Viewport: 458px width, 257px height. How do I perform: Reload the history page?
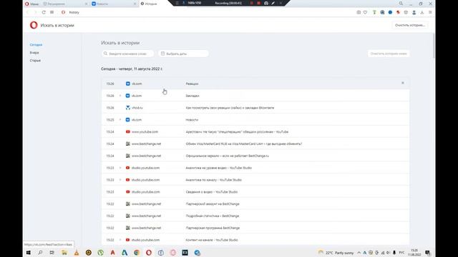[44, 12]
